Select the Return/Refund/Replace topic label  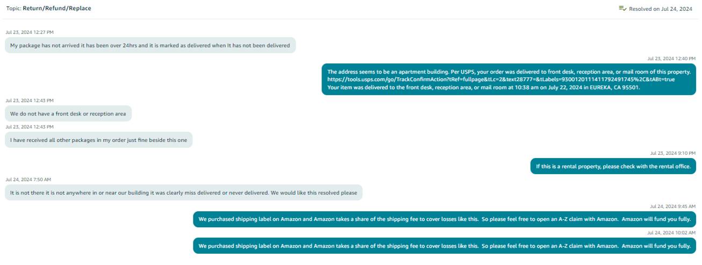[56, 8]
